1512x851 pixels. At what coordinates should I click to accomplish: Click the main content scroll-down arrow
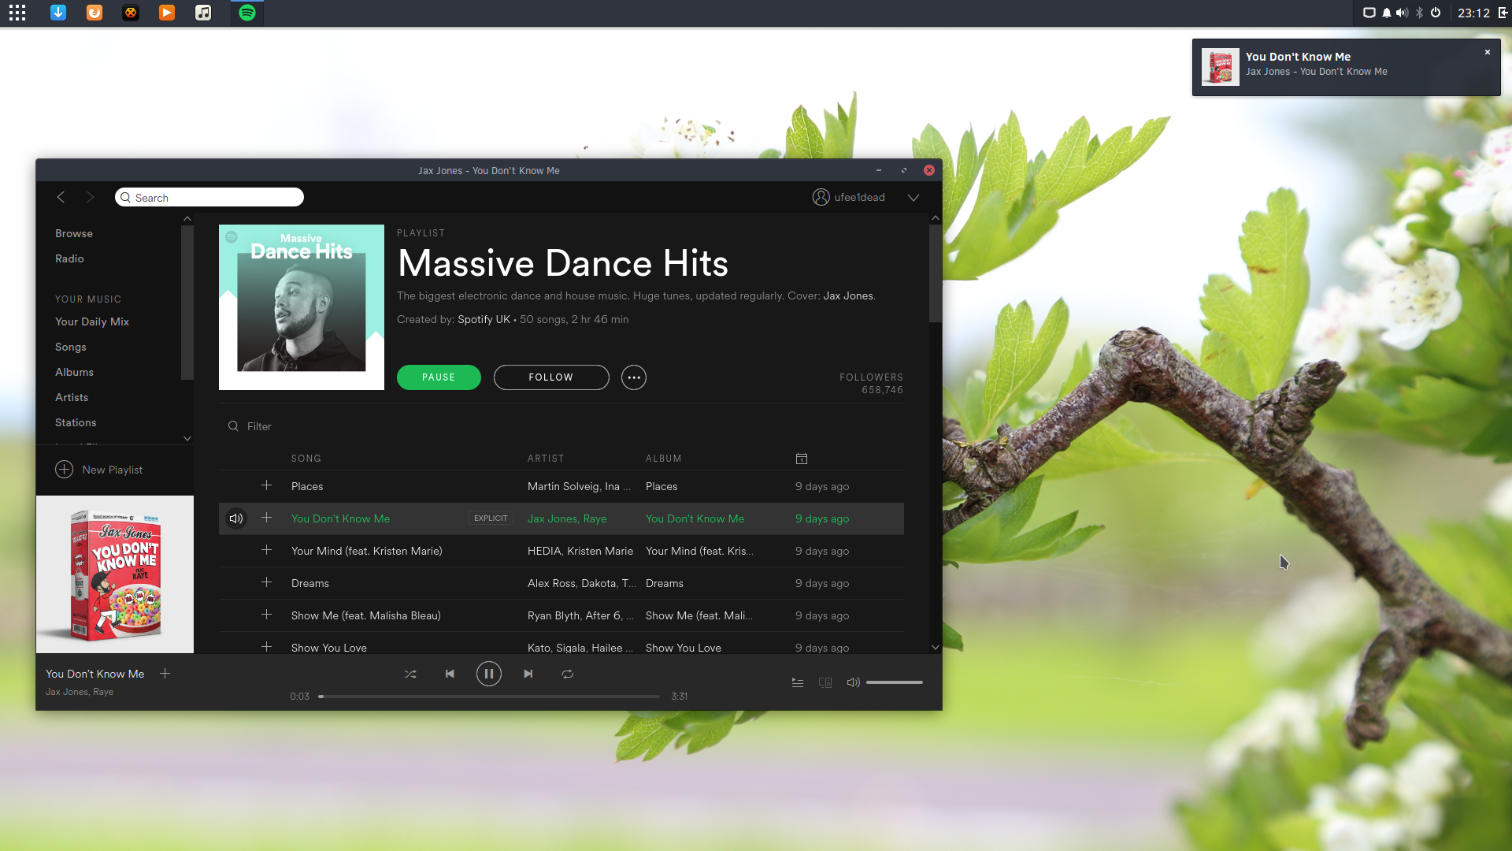(936, 648)
